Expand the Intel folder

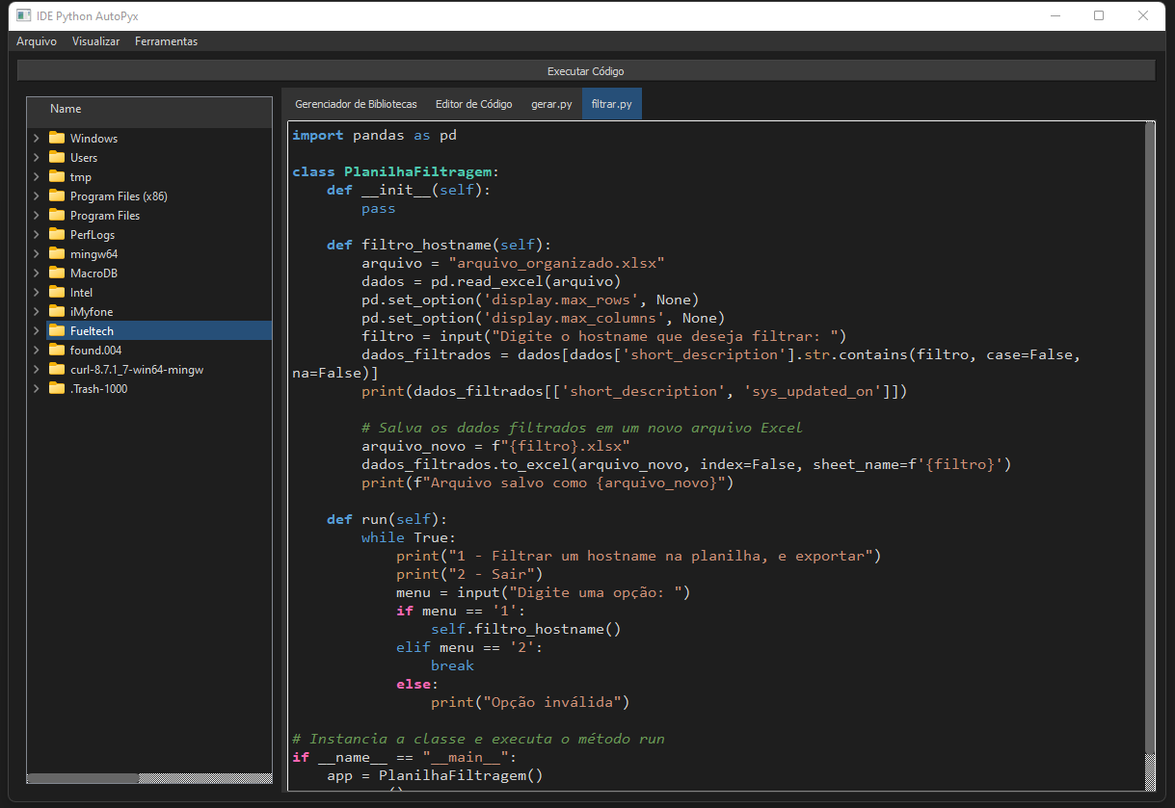pos(37,292)
